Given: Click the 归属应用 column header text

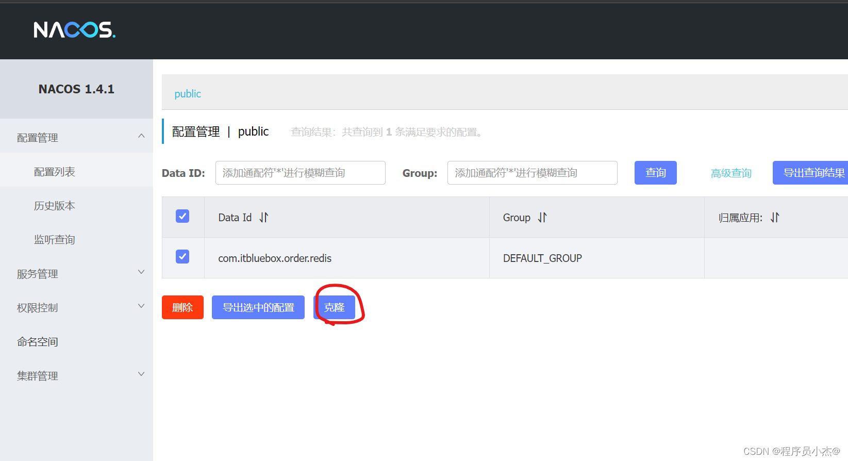Looking at the screenshot, I should point(740,218).
